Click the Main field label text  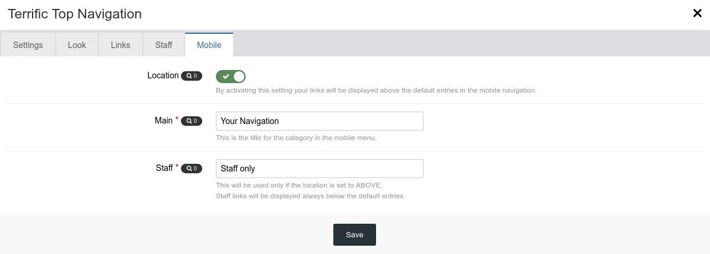pos(163,120)
